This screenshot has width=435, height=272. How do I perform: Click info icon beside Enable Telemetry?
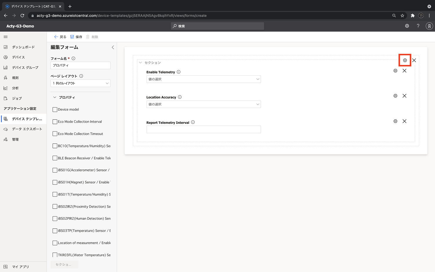click(x=179, y=72)
